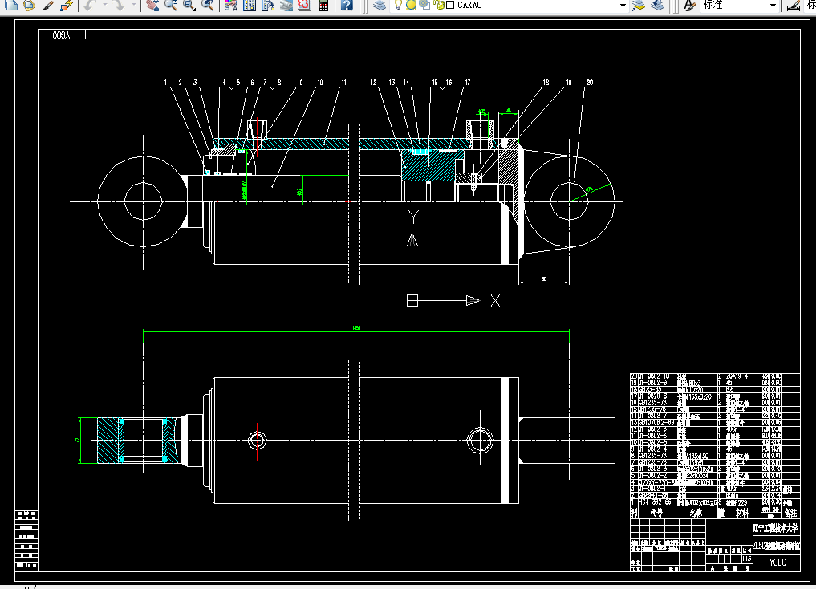Open the Text Style manager icon
The height and width of the screenshot is (589, 816).
pyautogui.click(x=689, y=5)
